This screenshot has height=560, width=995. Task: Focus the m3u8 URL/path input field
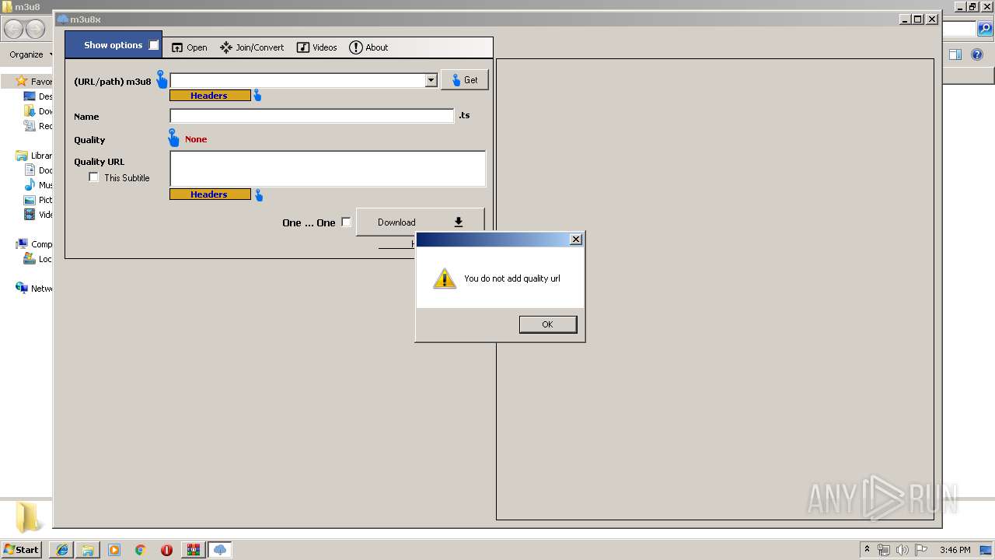pos(298,80)
